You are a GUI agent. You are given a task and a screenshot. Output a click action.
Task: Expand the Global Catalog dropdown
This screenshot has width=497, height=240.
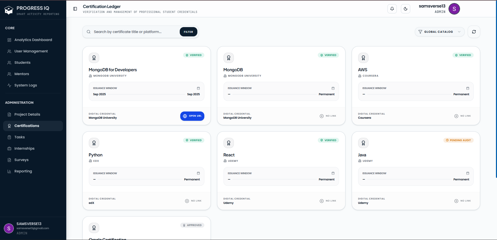(x=440, y=32)
